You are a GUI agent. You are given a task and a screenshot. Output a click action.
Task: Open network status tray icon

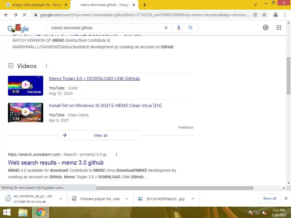[257, 213]
